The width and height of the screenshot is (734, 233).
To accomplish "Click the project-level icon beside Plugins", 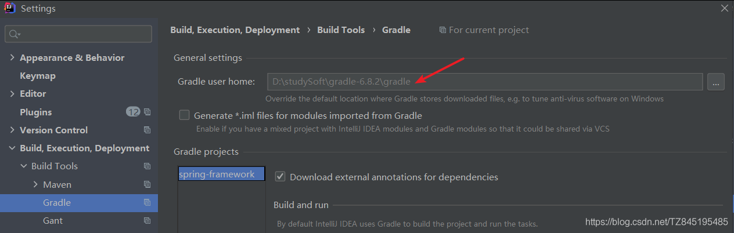I will 147,112.
